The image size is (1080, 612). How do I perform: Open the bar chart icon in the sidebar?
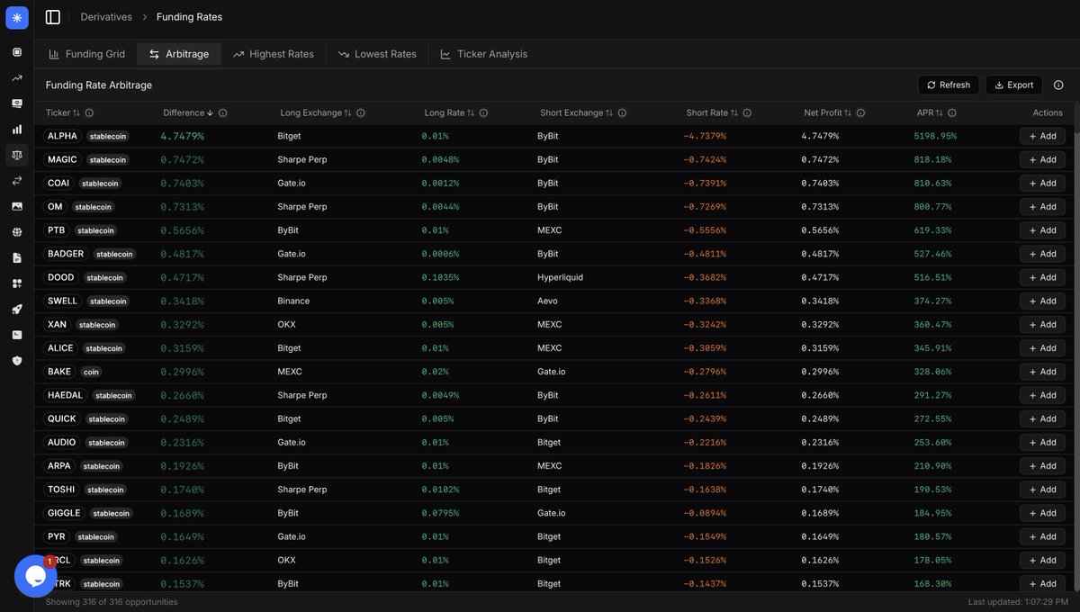pyautogui.click(x=17, y=129)
